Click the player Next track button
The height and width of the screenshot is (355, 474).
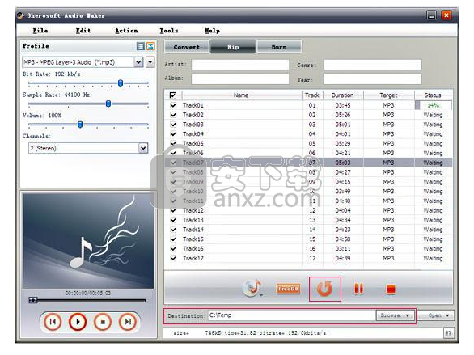pos(128,322)
